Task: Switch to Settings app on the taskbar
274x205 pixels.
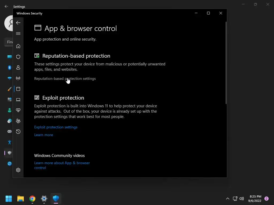Action: (44, 199)
